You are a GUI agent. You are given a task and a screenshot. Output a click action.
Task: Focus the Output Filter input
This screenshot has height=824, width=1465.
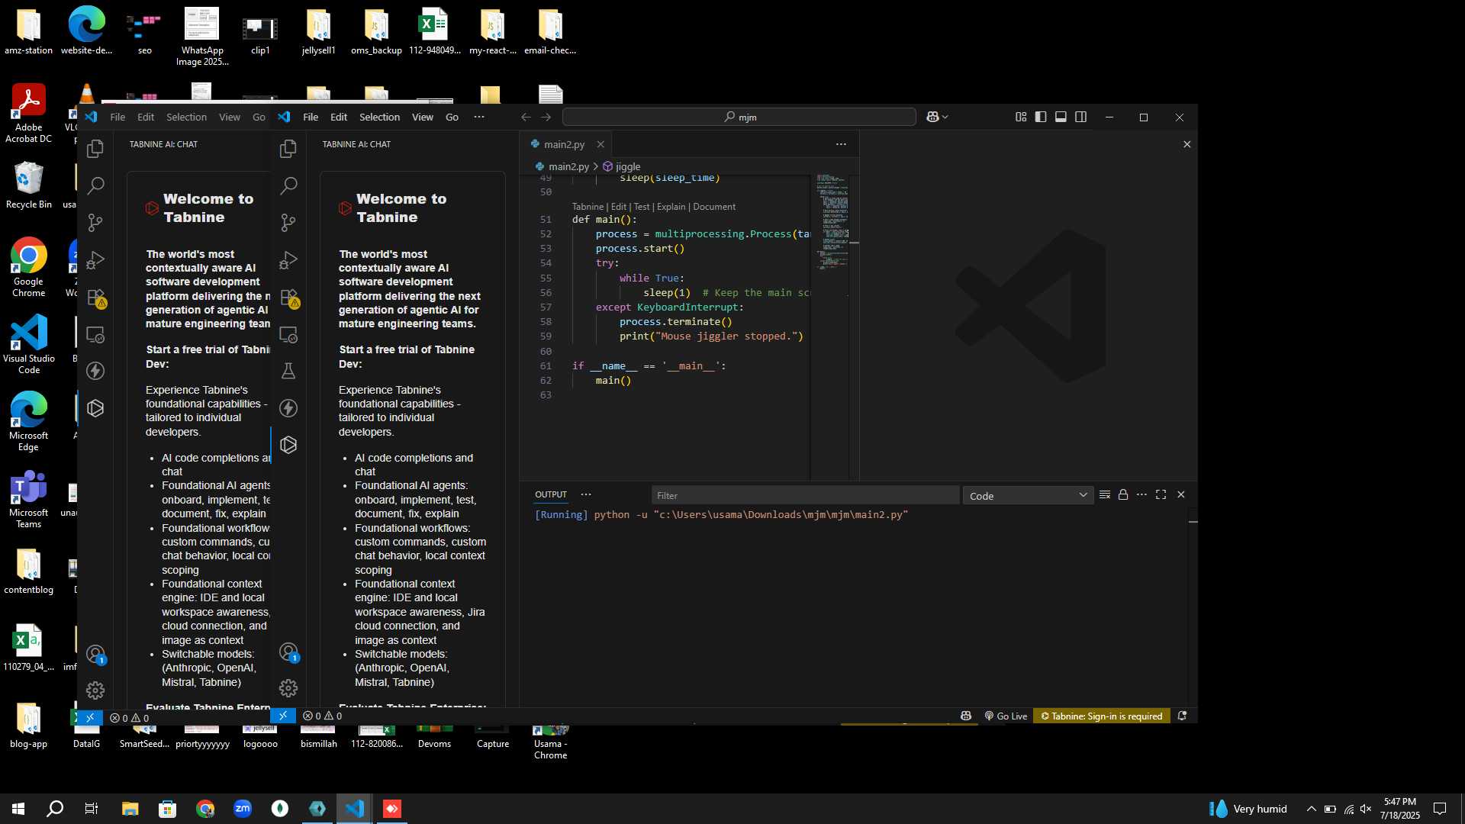coord(805,495)
